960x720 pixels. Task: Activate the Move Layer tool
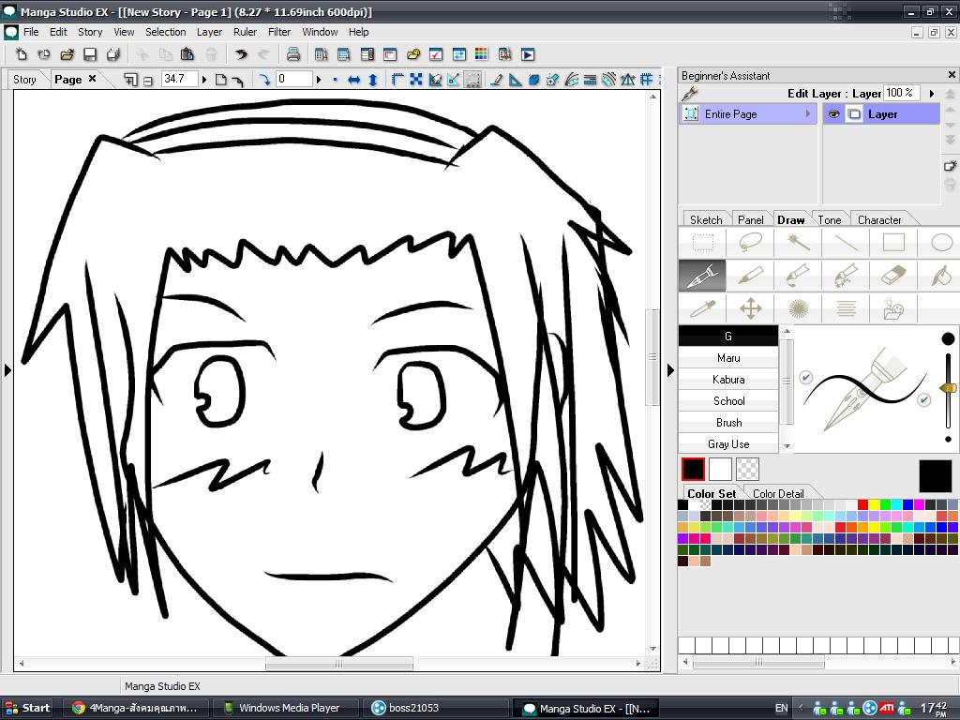[x=751, y=307]
